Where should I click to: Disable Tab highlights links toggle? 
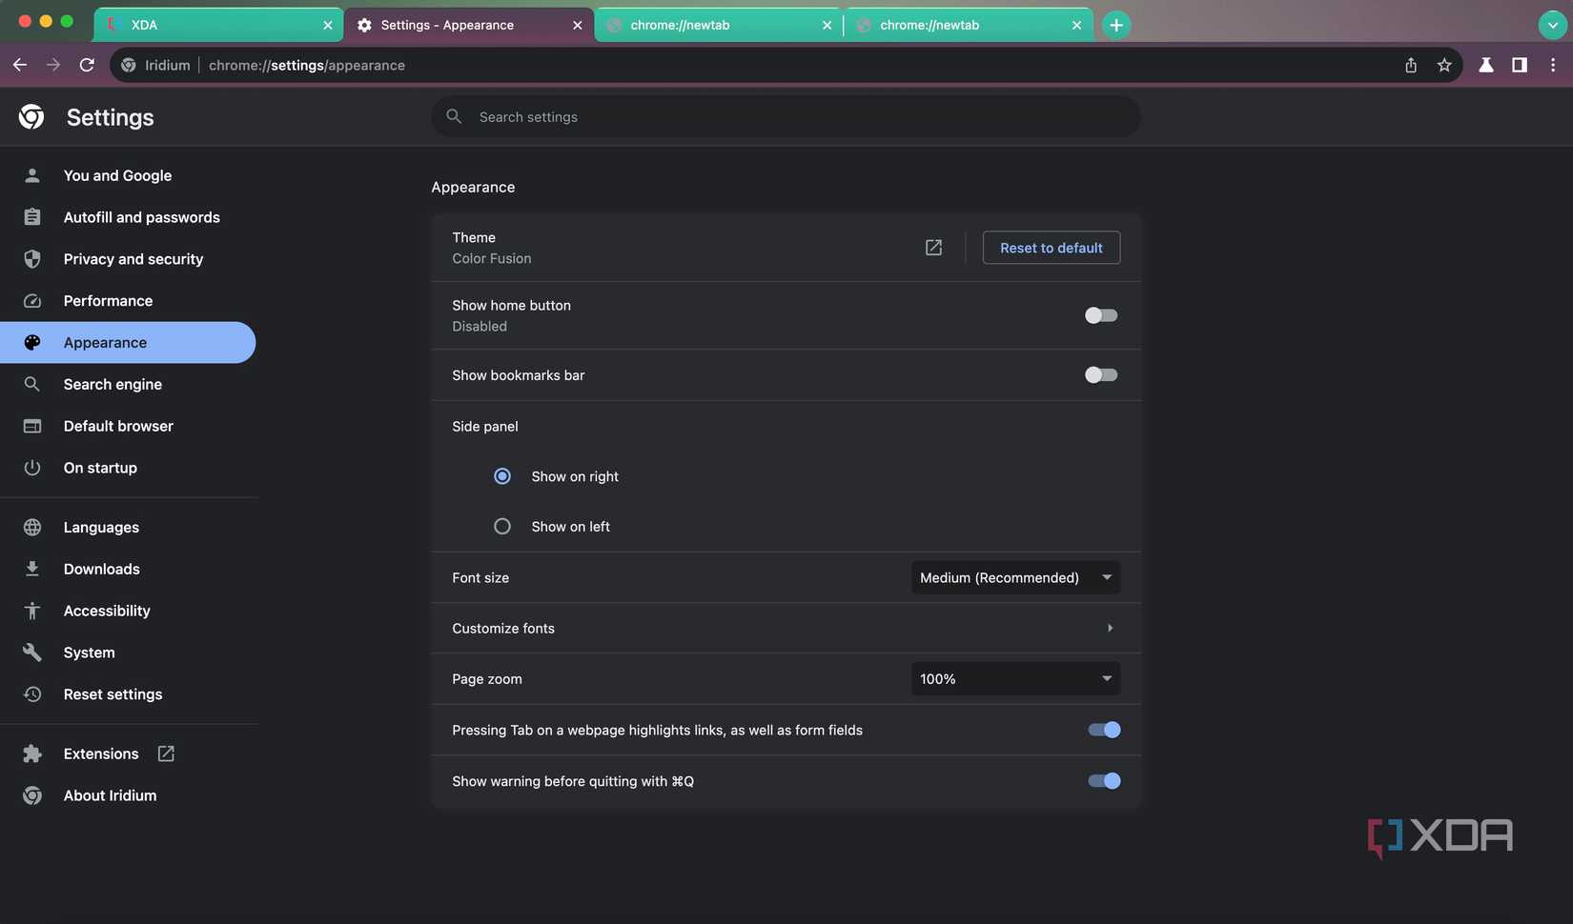pyautogui.click(x=1104, y=730)
